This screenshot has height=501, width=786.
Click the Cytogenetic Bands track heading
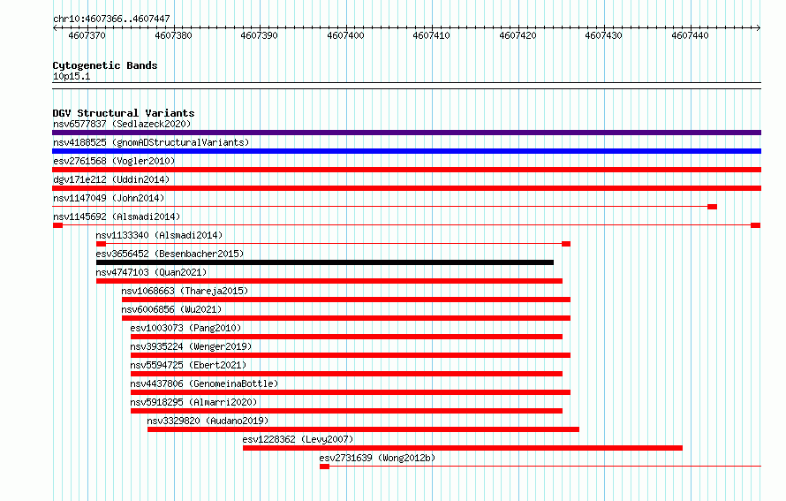click(x=105, y=65)
